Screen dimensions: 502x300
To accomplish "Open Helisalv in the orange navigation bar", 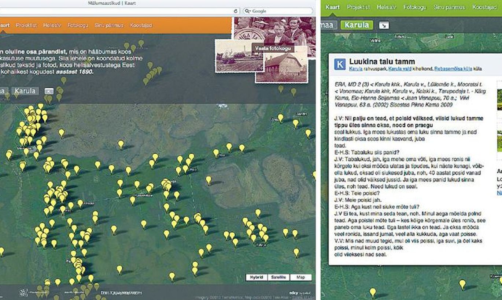I will [52, 26].
